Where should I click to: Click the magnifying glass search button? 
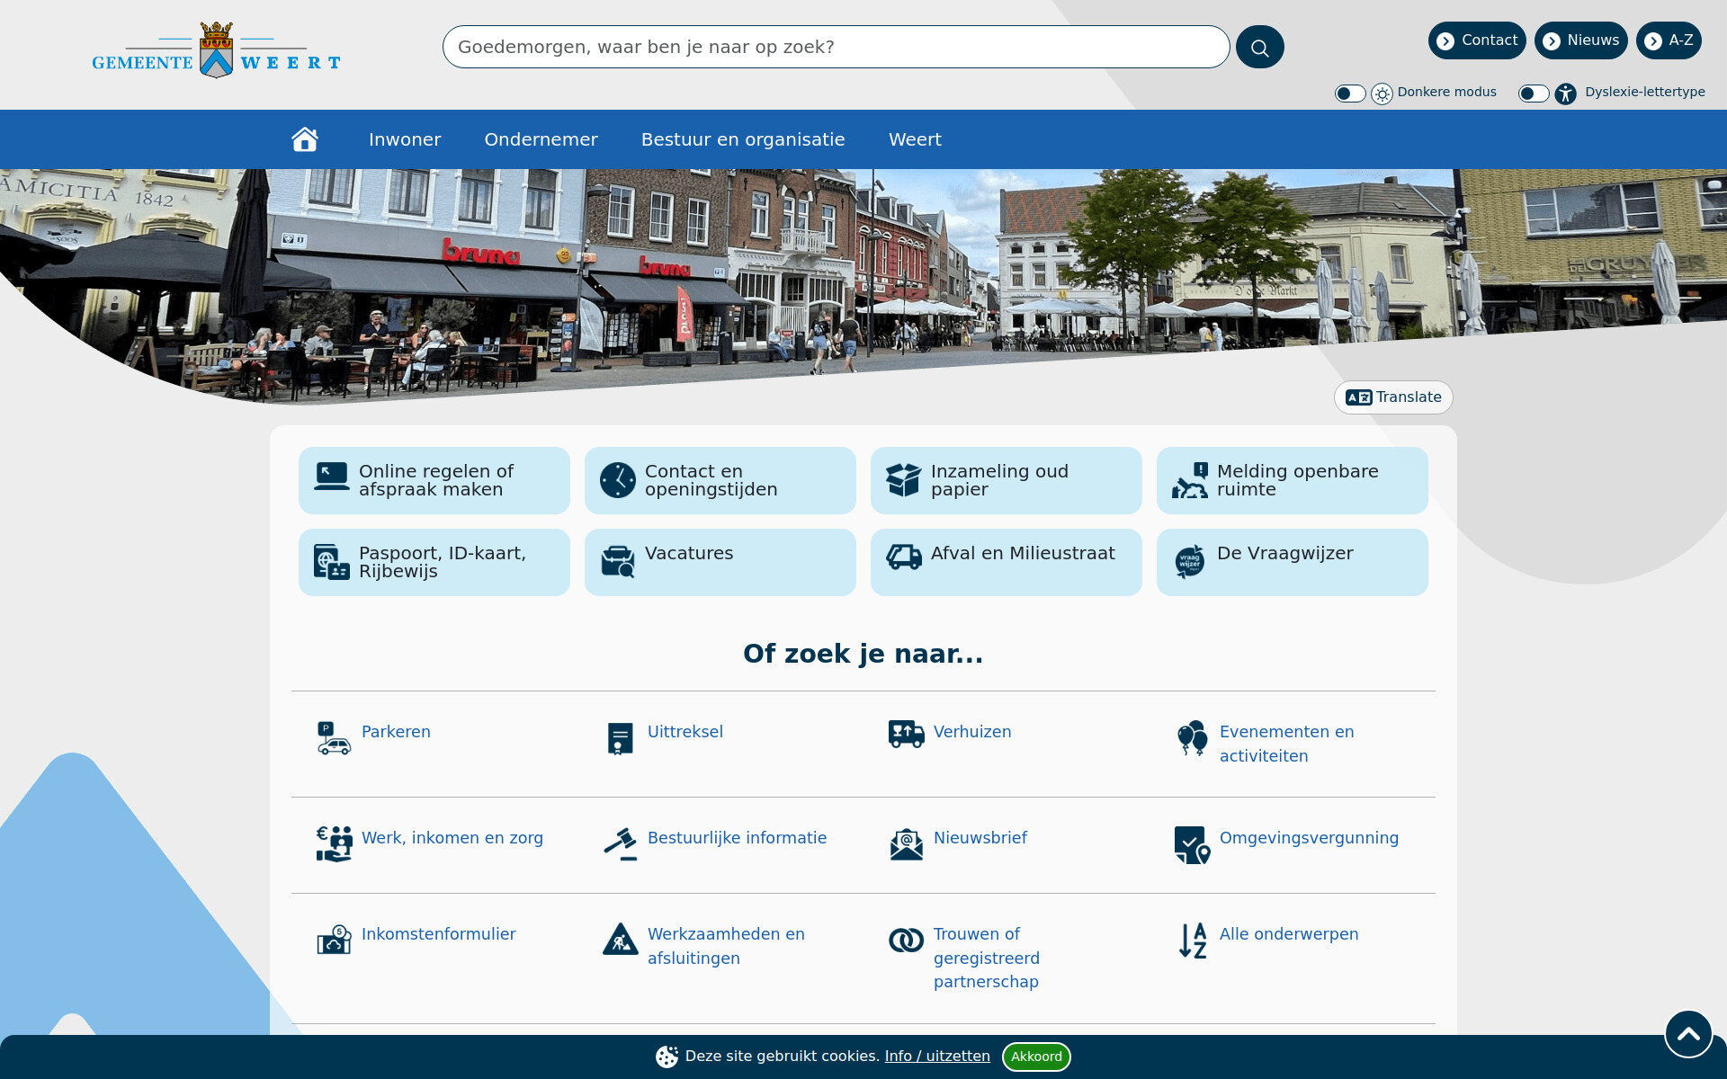[1259, 47]
